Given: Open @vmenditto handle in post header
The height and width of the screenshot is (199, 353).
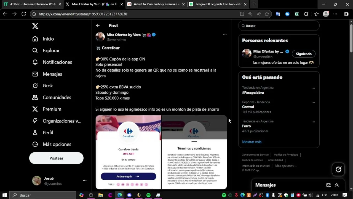Looking at the screenshot, I should coord(116,40).
